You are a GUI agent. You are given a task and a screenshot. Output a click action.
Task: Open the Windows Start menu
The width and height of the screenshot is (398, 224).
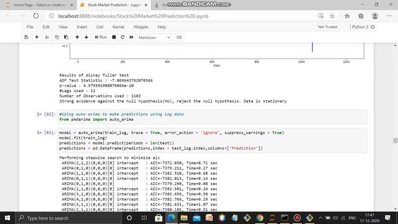[7, 218]
